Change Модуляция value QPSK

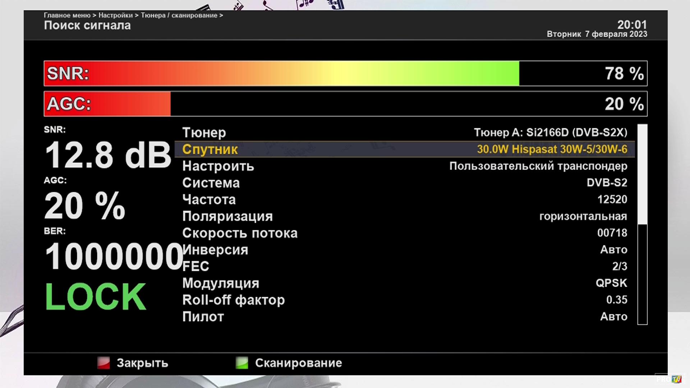pyautogui.click(x=611, y=283)
